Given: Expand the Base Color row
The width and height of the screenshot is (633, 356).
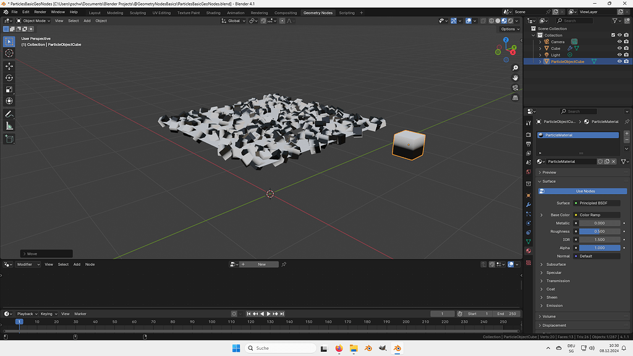Looking at the screenshot, I should pos(542,215).
